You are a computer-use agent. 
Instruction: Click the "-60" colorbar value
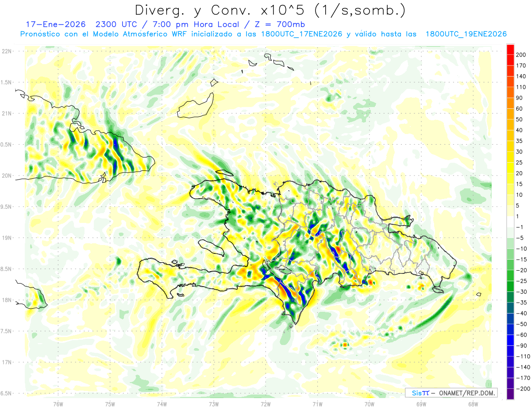click(521, 334)
